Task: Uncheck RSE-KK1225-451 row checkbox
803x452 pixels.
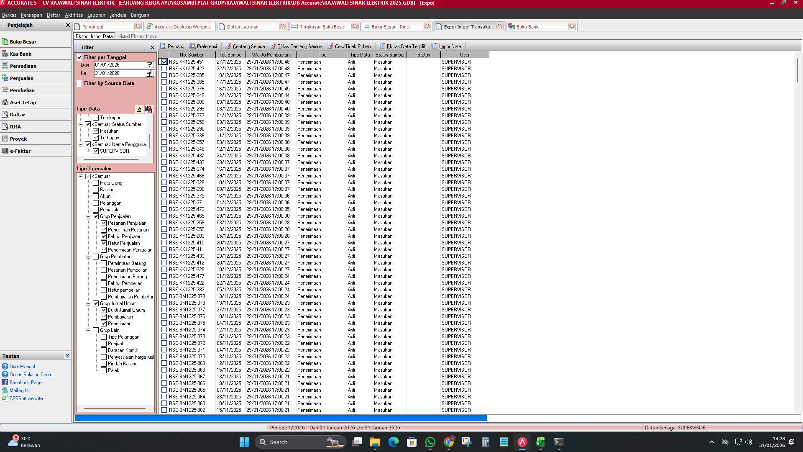Action: click(164, 62)
